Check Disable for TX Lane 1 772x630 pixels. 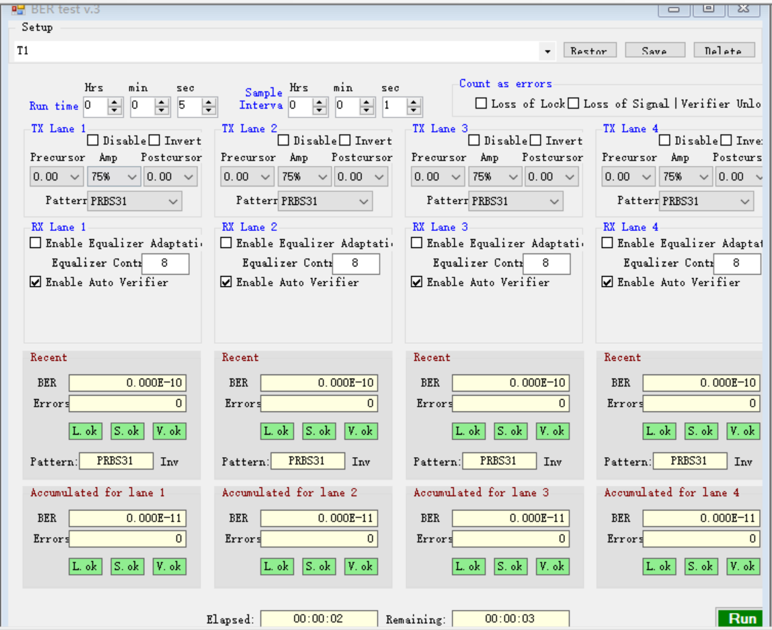94,141
